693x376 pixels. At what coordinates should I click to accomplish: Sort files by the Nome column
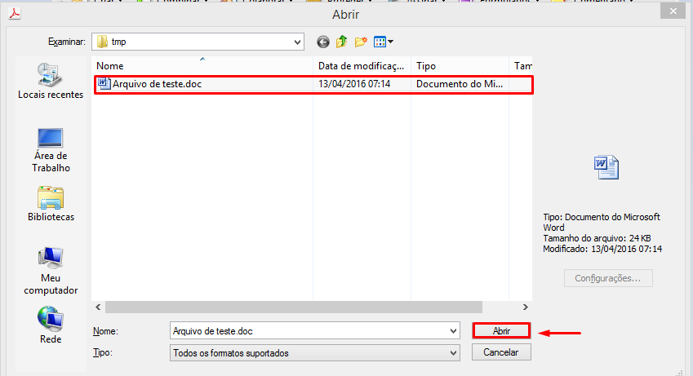pyautogui.click(x=202, y=65)
